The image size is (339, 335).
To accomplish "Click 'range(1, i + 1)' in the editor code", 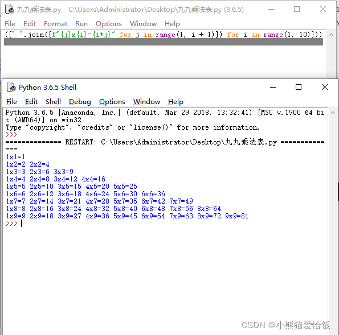I will 186,35.
